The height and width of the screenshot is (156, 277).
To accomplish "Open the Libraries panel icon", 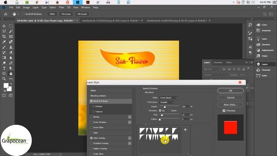I will [258, 45].
